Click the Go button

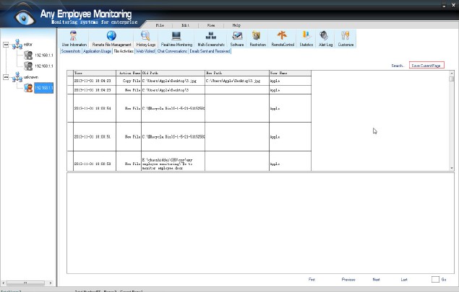444,280
